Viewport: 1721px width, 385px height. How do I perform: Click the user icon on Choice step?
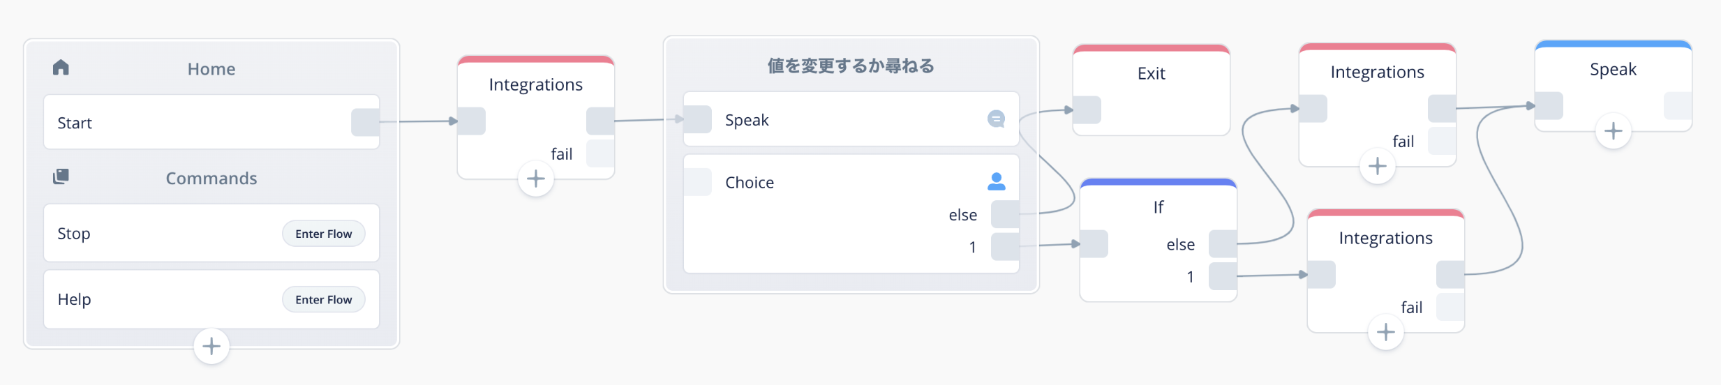(x=997, y=182)
